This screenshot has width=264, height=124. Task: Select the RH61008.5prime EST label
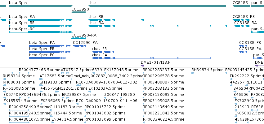(x=19, y=88)
